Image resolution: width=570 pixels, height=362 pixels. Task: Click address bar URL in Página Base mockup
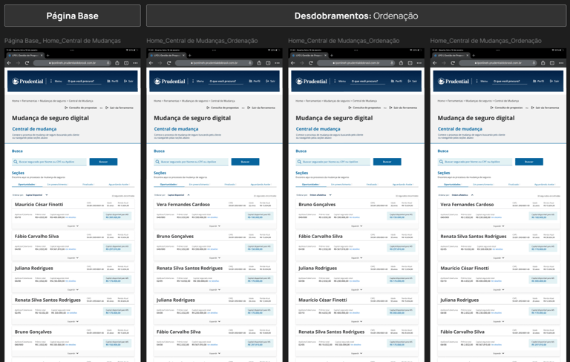pos(72,63)
